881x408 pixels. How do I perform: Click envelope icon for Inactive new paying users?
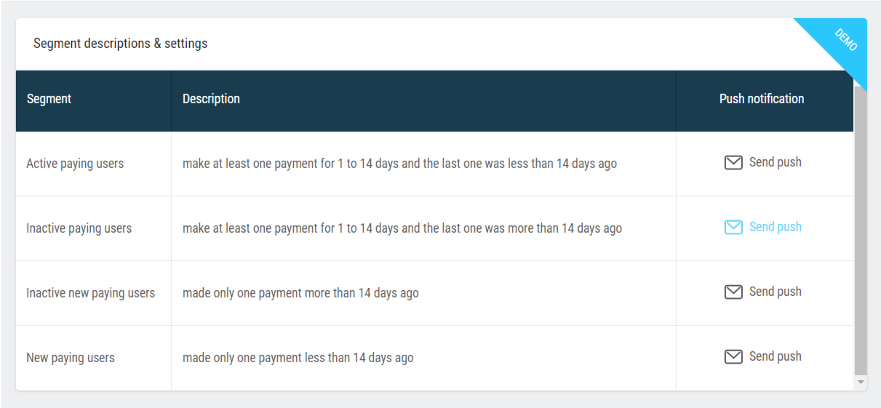733,292
